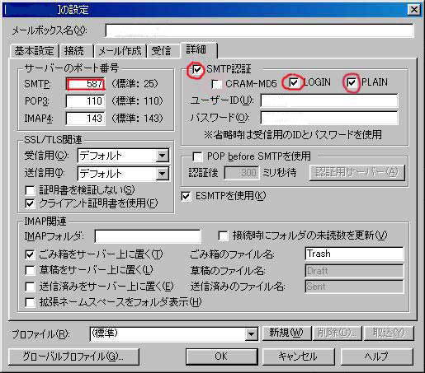
Task: Switch to the 基本設定 tab
Action: point(35,51)
